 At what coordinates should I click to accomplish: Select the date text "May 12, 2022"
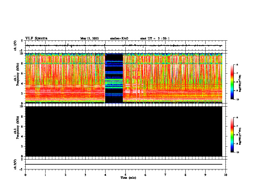[89, 38]
